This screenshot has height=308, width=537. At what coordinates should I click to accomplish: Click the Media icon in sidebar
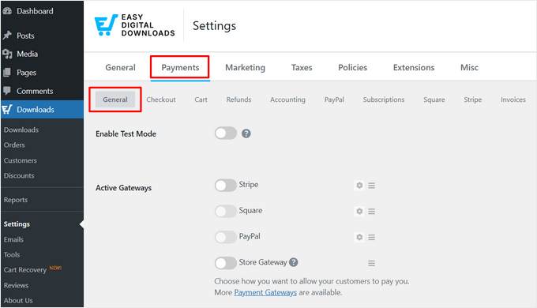pos(7,54)
